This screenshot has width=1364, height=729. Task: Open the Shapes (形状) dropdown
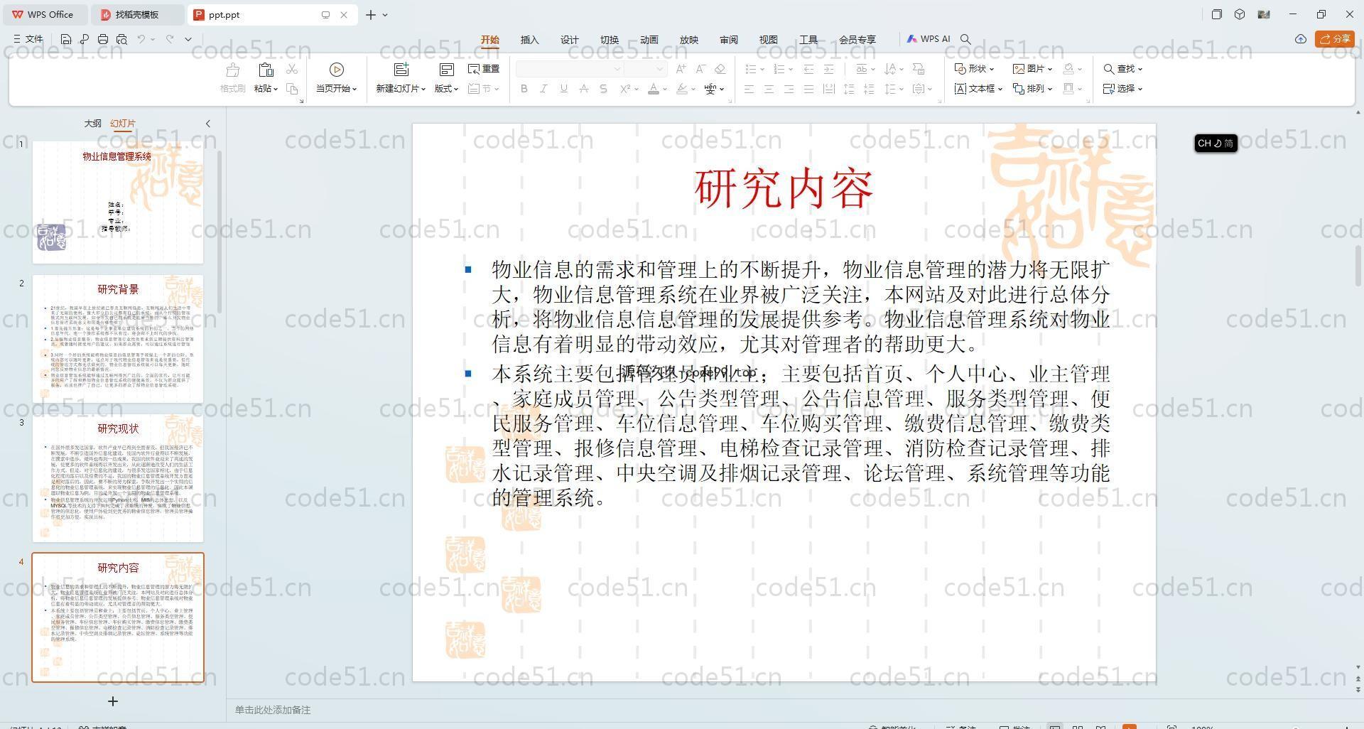point(974,69)
